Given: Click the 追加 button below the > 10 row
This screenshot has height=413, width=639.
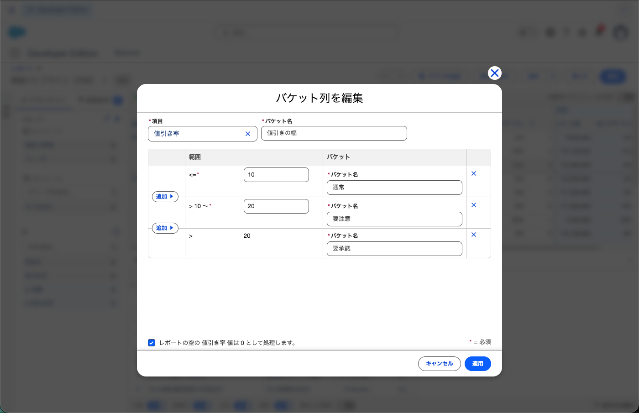Looking at the screenshot, I should pyautogui.click(x=165, y=228).
